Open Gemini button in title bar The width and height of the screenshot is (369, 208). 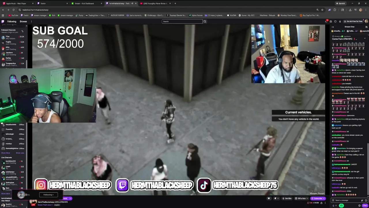coord(340,3)
